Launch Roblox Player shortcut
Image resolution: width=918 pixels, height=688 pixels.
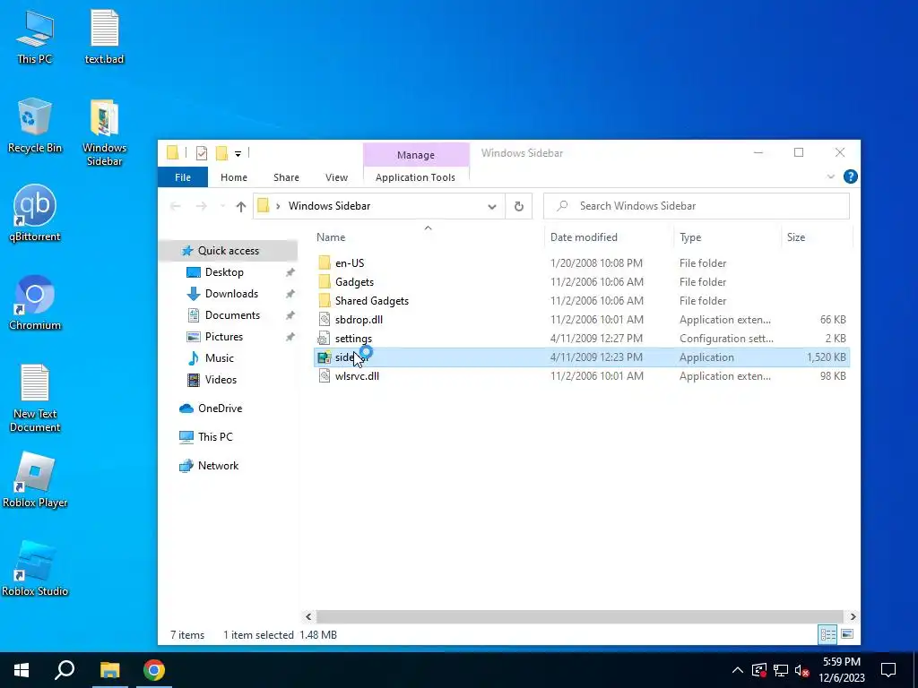pos(35,480)
